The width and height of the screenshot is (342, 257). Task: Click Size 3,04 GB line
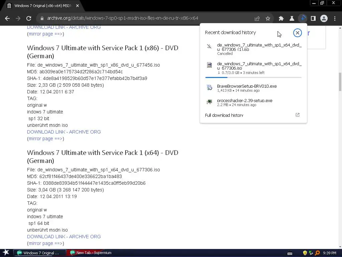[65, 190]
